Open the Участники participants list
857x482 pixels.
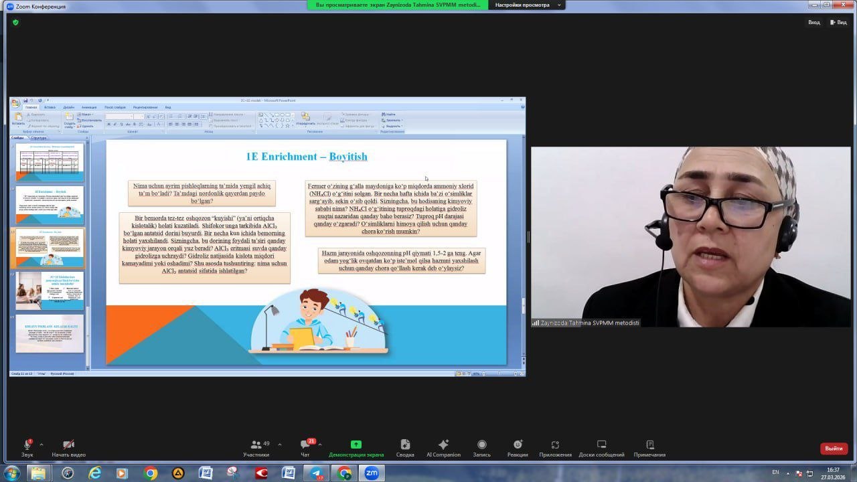(x=256, y=447)
